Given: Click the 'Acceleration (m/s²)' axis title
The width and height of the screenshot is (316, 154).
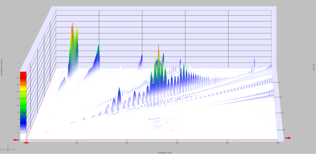Looking at the screenshot, I should (2, 67).
